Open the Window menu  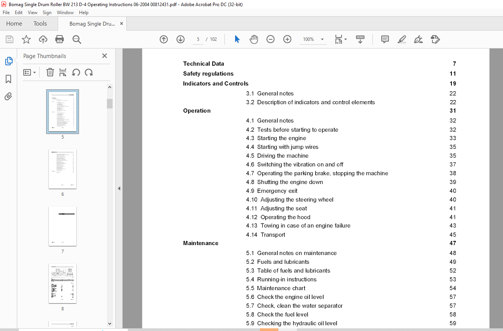[x=65, y=13]
